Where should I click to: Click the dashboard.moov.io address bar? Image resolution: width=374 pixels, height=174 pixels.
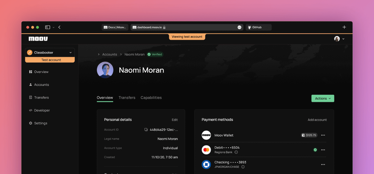pyautogui.click(x=187, y=27)
